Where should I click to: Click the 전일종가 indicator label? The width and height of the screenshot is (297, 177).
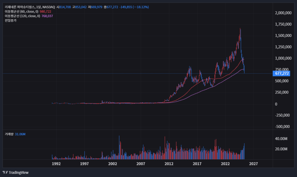11,20
